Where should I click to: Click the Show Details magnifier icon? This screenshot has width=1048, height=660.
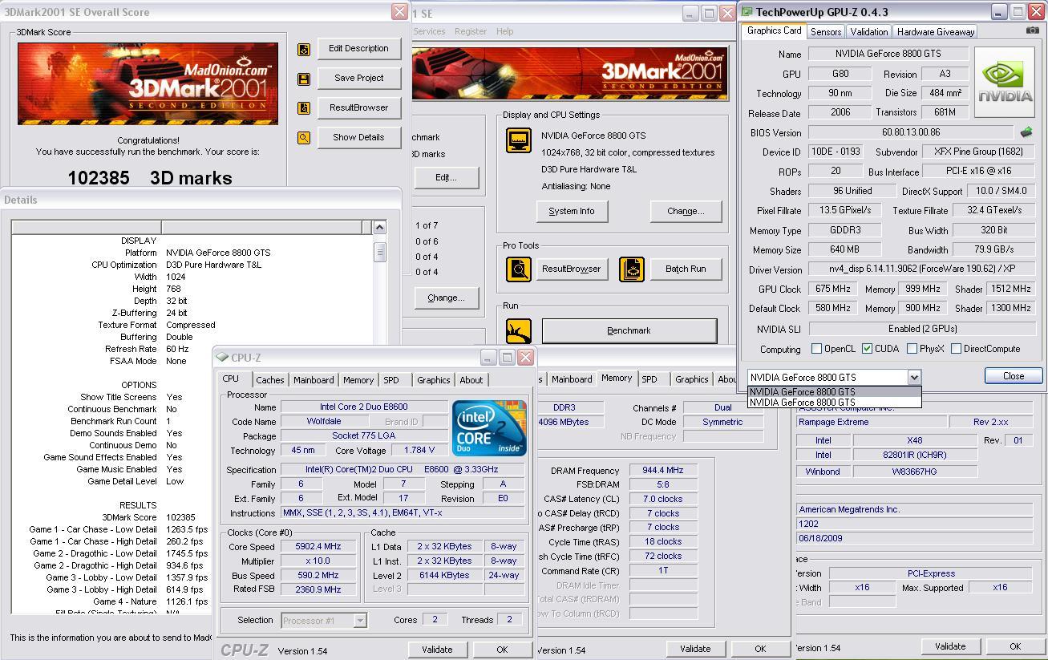pos(304,138)
